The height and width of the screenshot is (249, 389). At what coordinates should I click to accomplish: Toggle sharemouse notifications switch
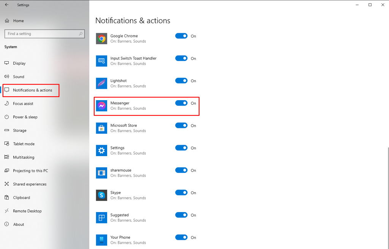[181, 170]
